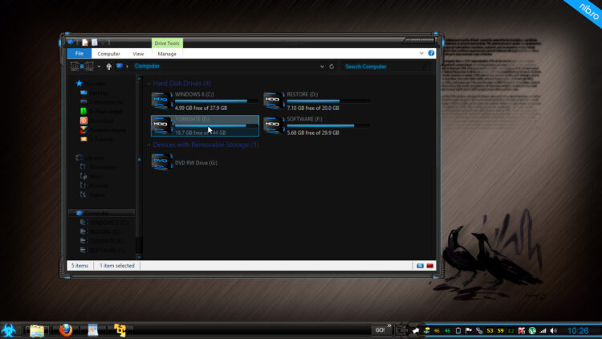Open the View ribbon tab
The image size is (602, 339).
click(x=138, y=53)
